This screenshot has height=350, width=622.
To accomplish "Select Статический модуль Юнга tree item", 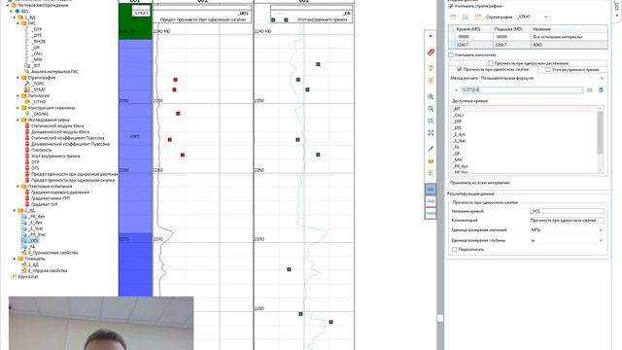I will coord(57,125).
